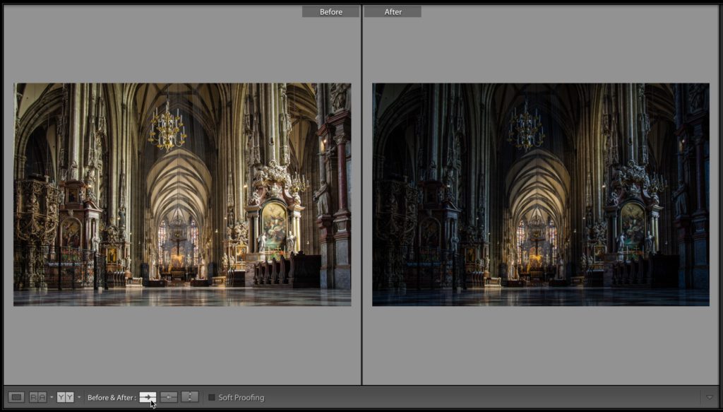Swap Before and After settings button
Image resolution: width=723 pixels, height=412 pixels.
pyautogui.click(x=190, y=396)
